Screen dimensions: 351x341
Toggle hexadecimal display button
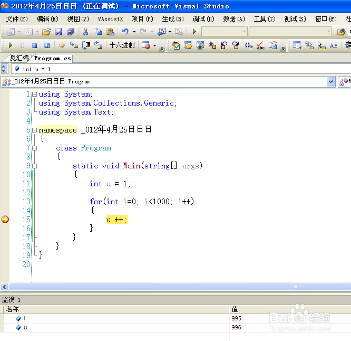point(122,45)
